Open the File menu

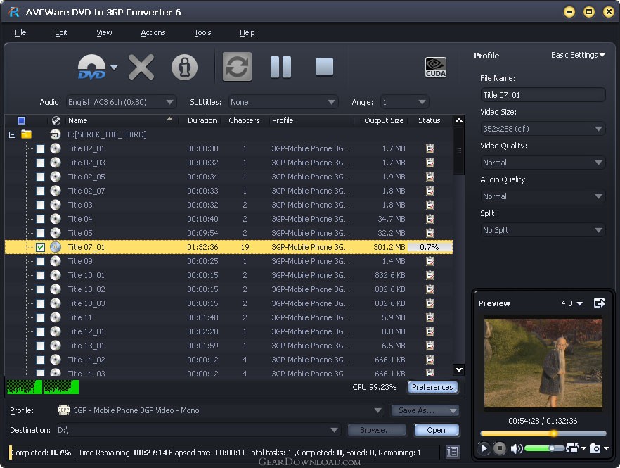(x=20, y=32)
